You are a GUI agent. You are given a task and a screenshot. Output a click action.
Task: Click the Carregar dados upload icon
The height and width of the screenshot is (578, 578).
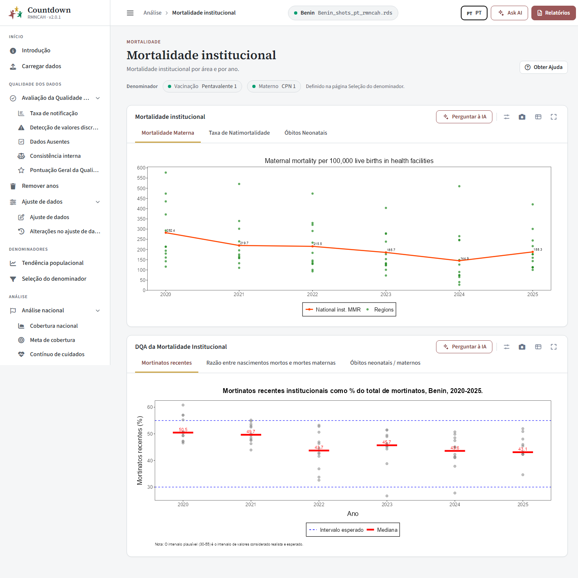(x=13, y=67)
